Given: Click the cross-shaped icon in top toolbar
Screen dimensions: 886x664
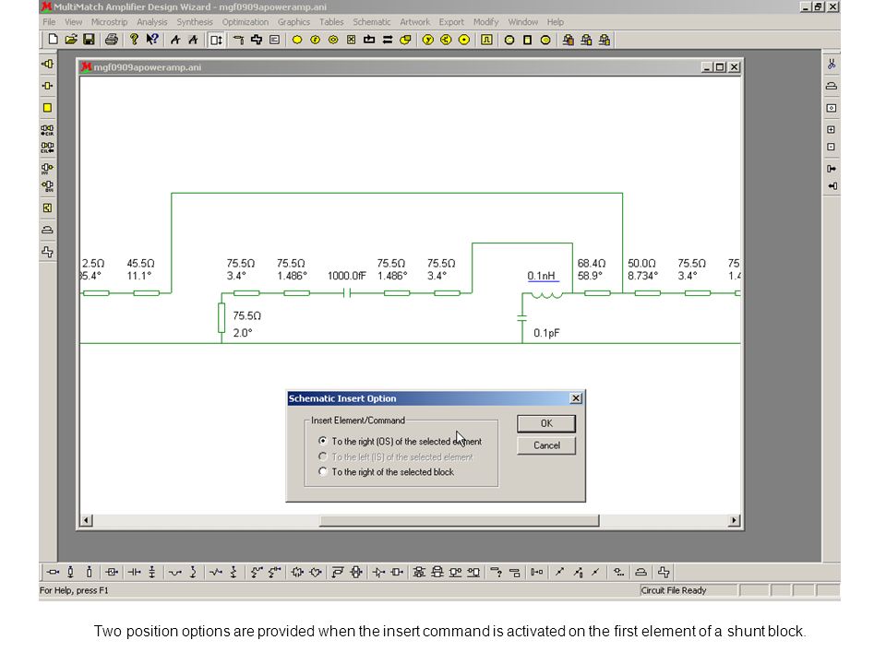Looking at the screenshot, I should click(257, 40).
